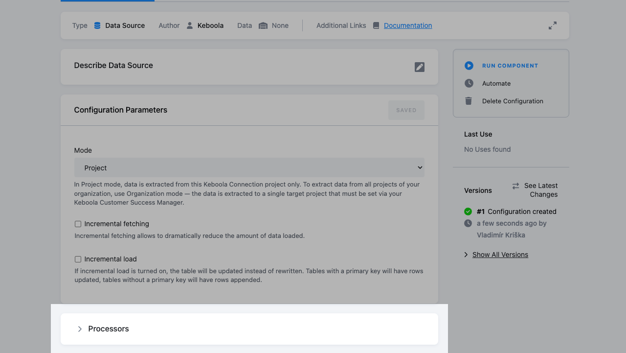The image size is (626, 353).
Task: Enable the Incremental load checkbox
Action: click(x=77, y=259)
